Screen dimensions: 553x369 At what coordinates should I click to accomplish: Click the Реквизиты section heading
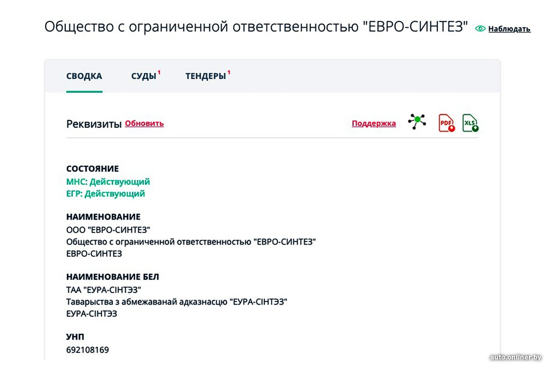[x=94, y=124]
